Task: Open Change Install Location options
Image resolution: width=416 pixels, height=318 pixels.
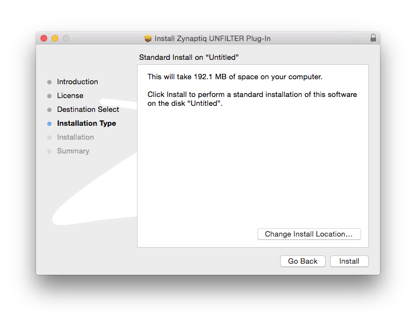Action: tap(309, 234)
